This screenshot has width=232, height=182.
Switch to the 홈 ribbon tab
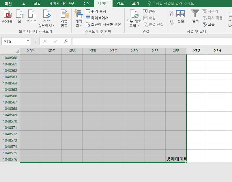[22, 3]
